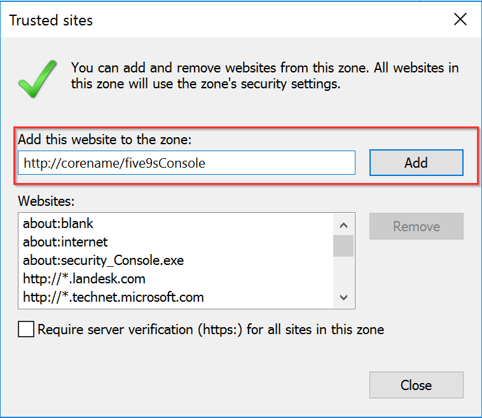Click the Require server verification label text

point(210,330)
